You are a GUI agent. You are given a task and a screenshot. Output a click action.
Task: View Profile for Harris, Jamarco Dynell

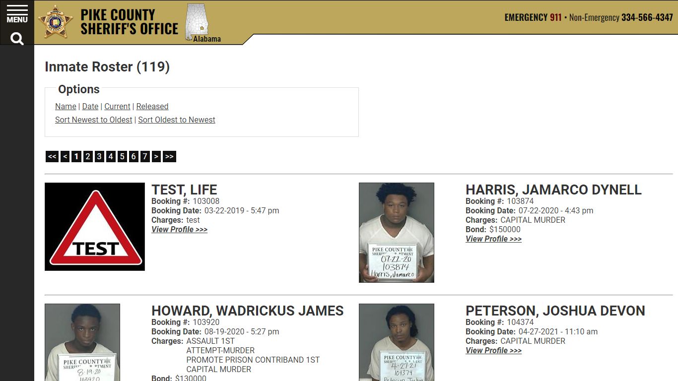(x=493, y=239)
